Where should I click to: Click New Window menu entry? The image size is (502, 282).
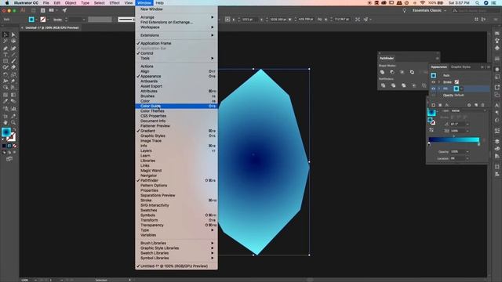click(176, 9)
